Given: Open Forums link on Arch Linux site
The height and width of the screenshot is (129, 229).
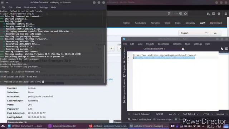Looking at the screenshot, I should pyautogui.click(x=155, y=23).
